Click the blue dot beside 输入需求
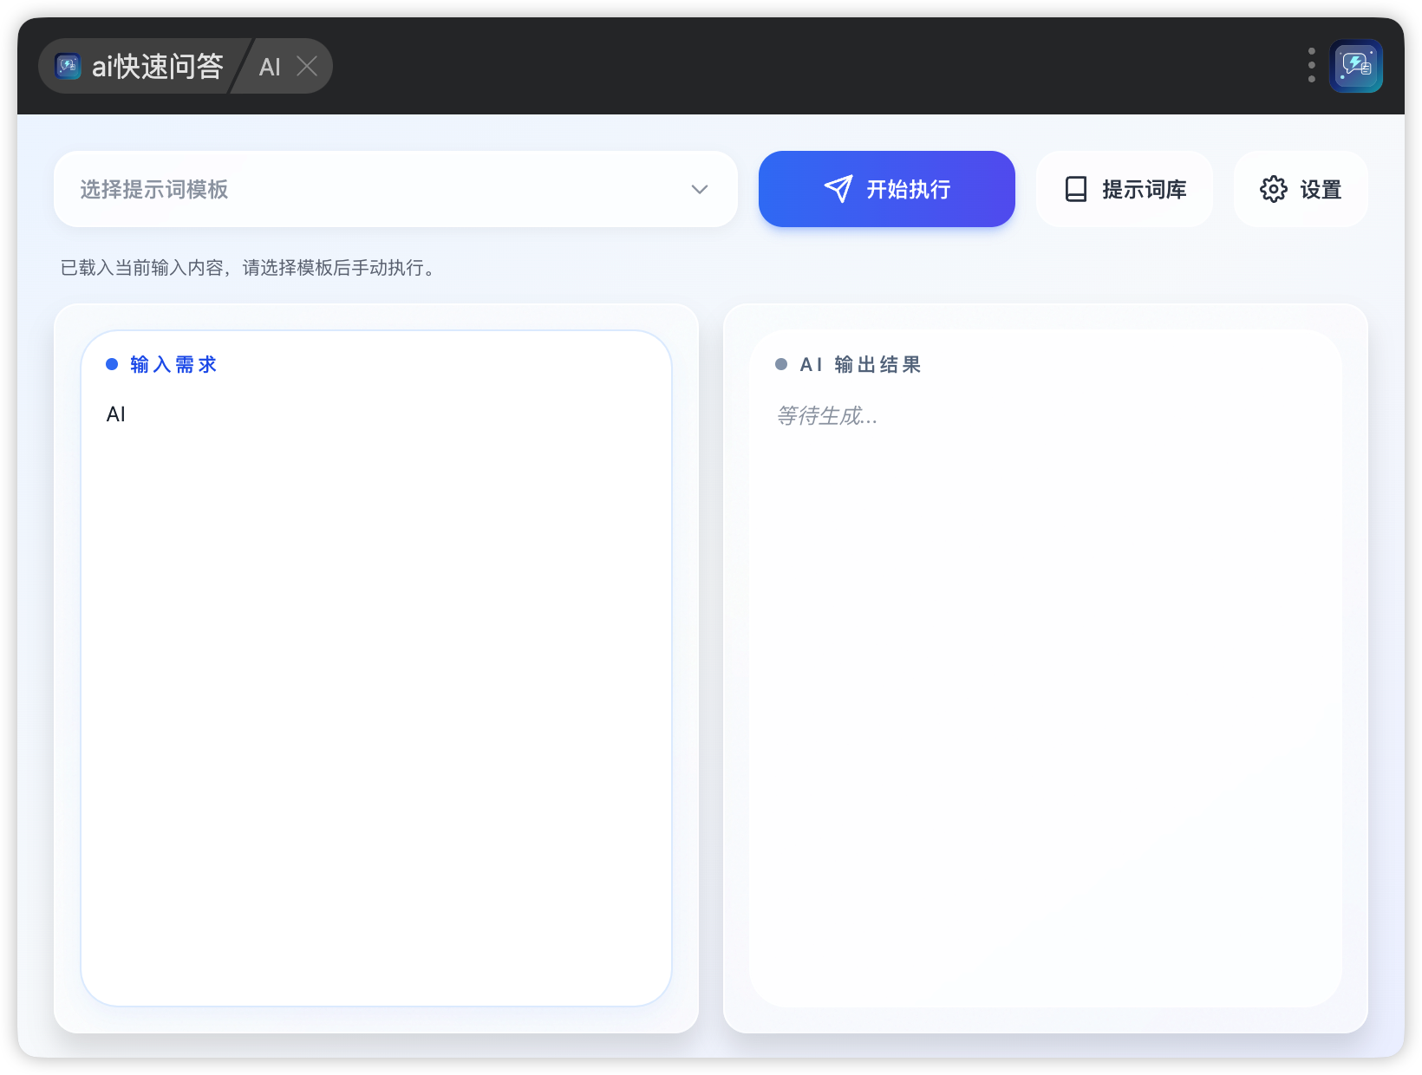1422x1075 pixels. (x=112, y=364)
